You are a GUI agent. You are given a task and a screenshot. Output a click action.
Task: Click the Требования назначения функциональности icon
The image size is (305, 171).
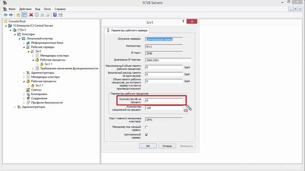(37, 68)
